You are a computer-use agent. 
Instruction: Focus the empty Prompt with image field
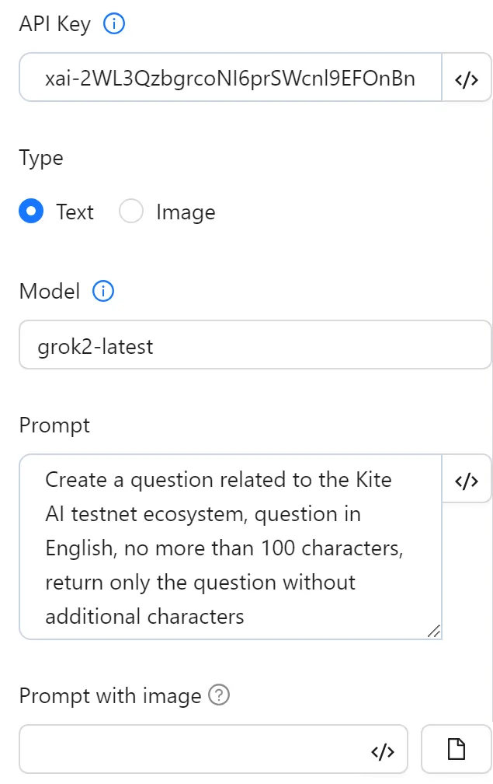click(x=194, y=751)
